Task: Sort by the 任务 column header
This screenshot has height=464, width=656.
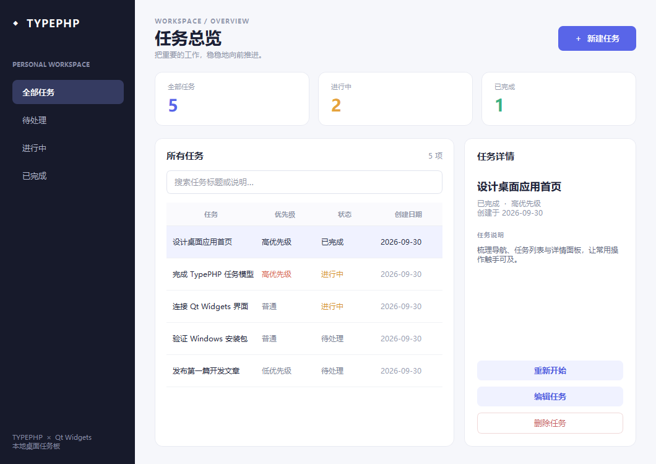Action: (211, 214)
